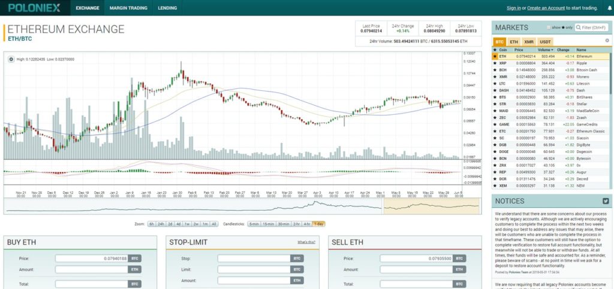This screenshot has height=289, width=614.
Task: Enable the show starred only checkbox
Action: click(x=549, y=28)
